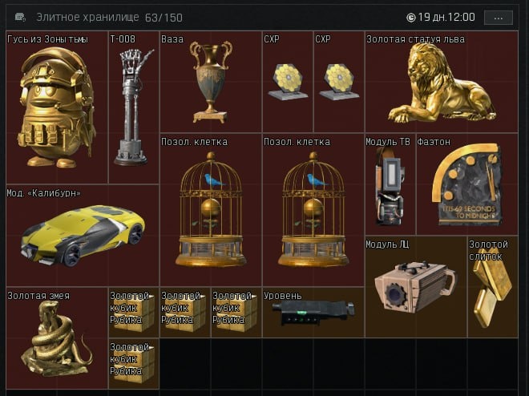Pick the right Позол. клетка birdcage
Screen dimensions: 529x396
[313, 210]
